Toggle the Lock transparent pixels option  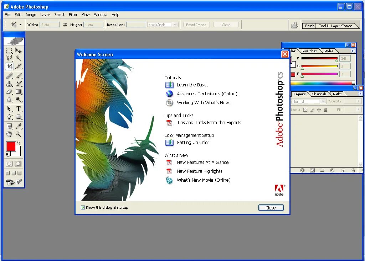click(x=305, y=110)
